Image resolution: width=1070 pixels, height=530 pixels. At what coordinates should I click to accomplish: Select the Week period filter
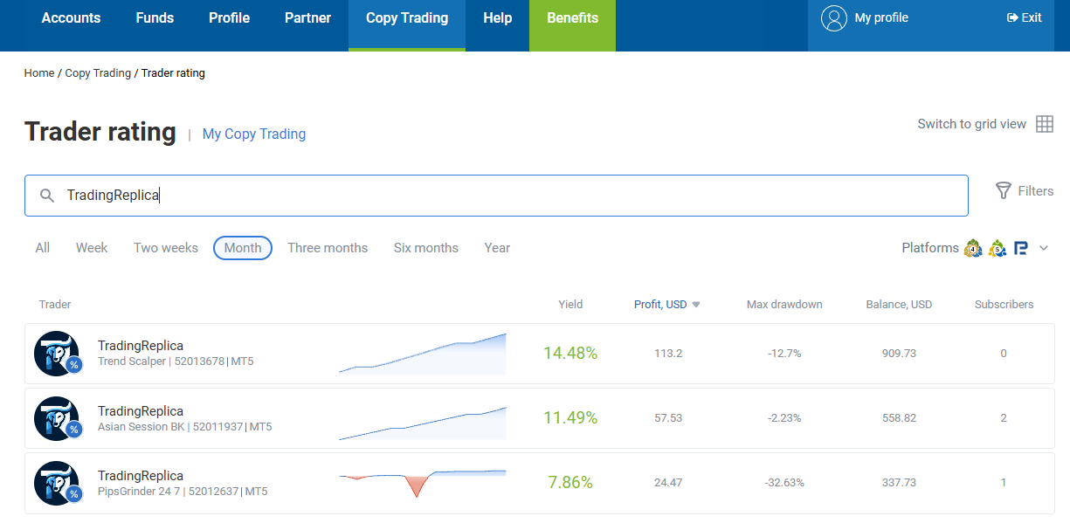tap(92, 248)
